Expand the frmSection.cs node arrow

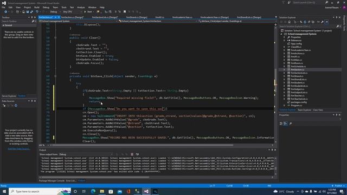point(284,70)
